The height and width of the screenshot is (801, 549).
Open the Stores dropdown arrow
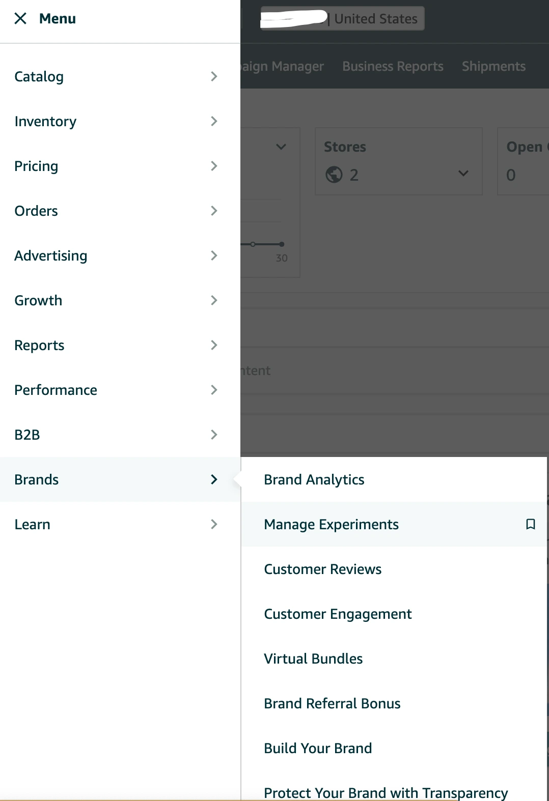(463, 174)
